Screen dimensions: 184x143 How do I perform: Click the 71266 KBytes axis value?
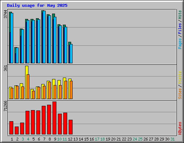[5, 106]
